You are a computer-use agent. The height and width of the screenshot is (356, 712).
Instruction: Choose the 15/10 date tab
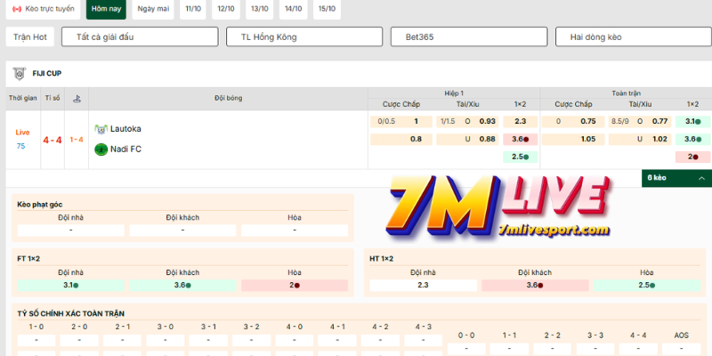[x=328, y=9]
